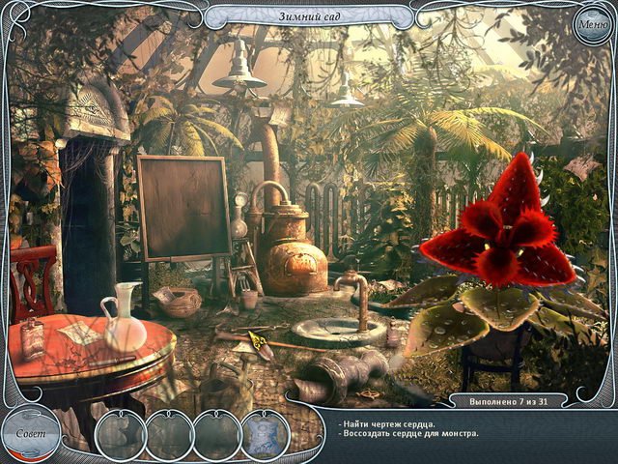Image resolution: width=618 pixels, height=464 pixels.
Task: Click the paper note on the red table
Action: click(79, 333)
